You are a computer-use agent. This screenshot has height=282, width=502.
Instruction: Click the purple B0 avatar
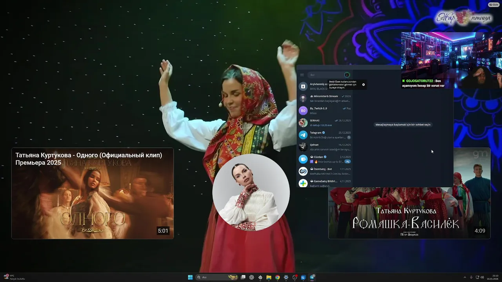(303, 110)
